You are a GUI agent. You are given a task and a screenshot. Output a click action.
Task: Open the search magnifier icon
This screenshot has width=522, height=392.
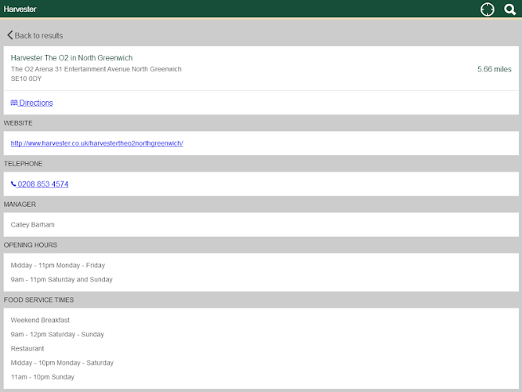pos(509,9)
